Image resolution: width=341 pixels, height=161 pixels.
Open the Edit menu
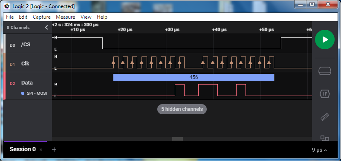click(x=23, y=17)
